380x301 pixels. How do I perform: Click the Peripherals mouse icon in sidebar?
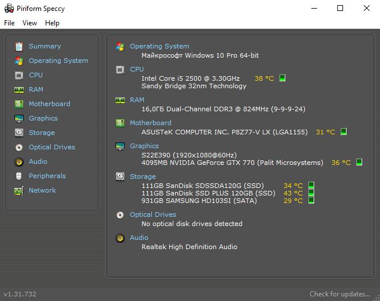[x=19, y=176]
